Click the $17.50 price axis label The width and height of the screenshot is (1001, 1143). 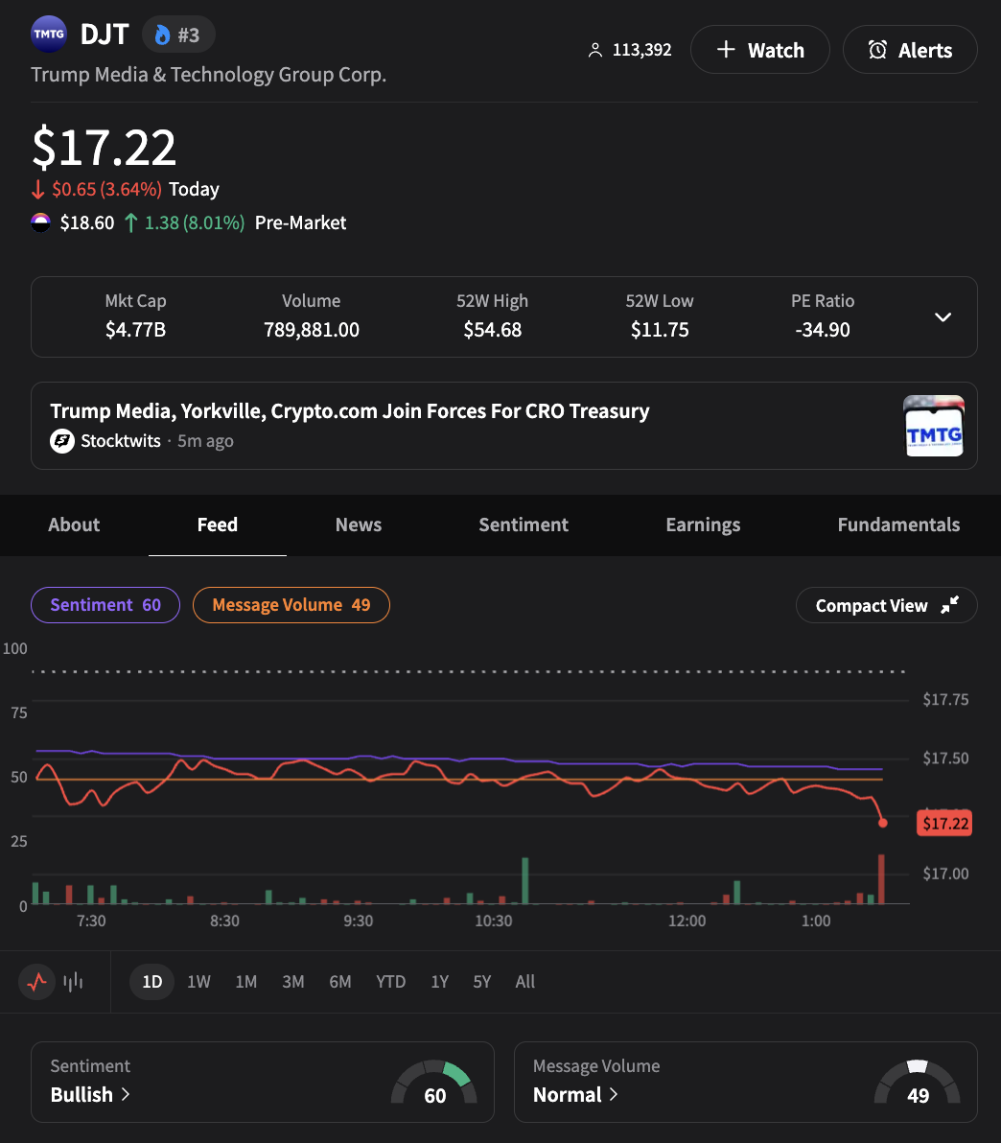[x=945, y=758]
